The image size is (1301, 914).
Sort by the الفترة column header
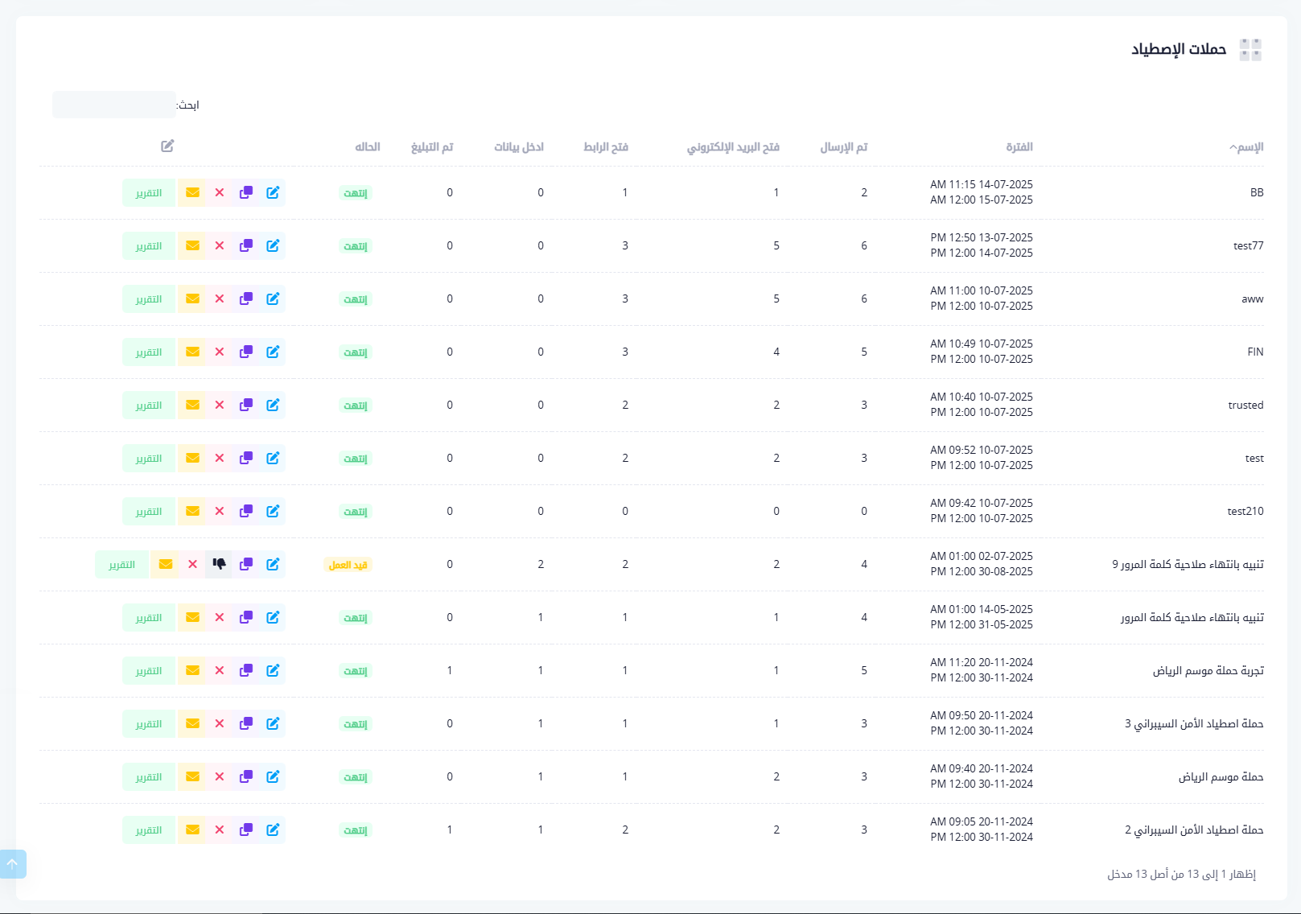[x=1019, y=147]
